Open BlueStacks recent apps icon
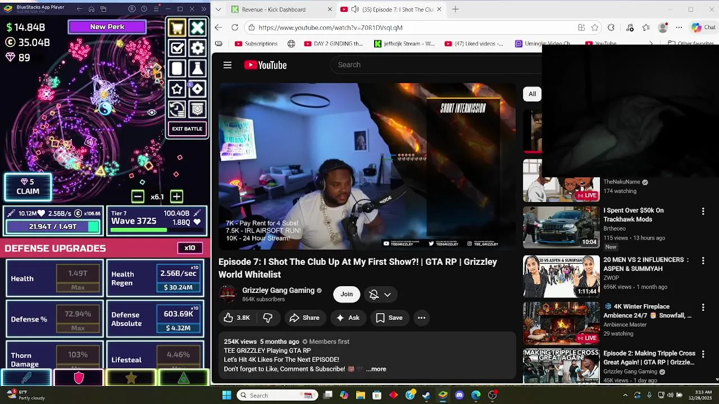Image resolution: width=719 pixels, height=404 pixels. 104,9
